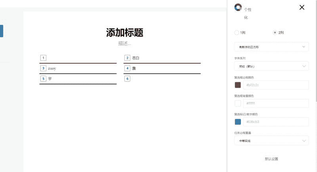Toggle checkbox 3 next to zuoy
This screenshot has width=317, height=172.
pos(43,68)
